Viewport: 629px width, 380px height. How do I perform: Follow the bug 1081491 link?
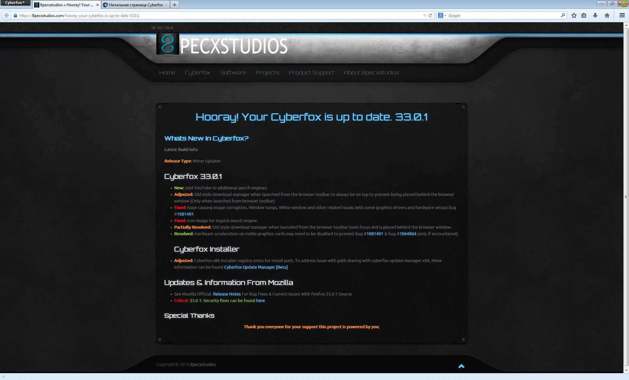coord(185,214)
